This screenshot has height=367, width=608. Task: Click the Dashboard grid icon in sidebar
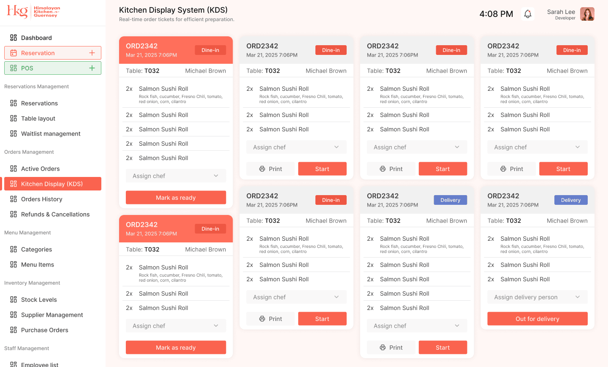coord(14,38)
